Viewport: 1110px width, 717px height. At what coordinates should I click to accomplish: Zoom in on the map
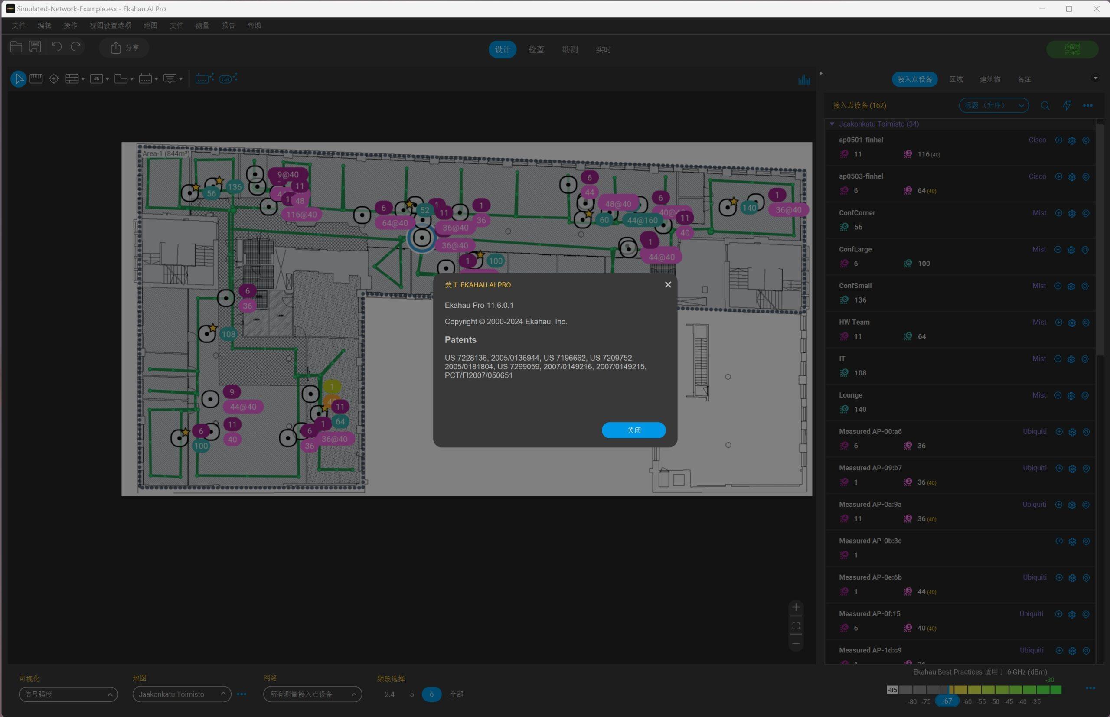(x=796, y=607)
